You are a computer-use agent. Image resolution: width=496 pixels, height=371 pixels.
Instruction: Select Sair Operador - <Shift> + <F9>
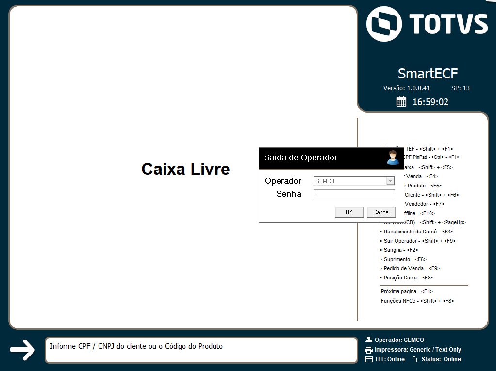coord(417,241)
